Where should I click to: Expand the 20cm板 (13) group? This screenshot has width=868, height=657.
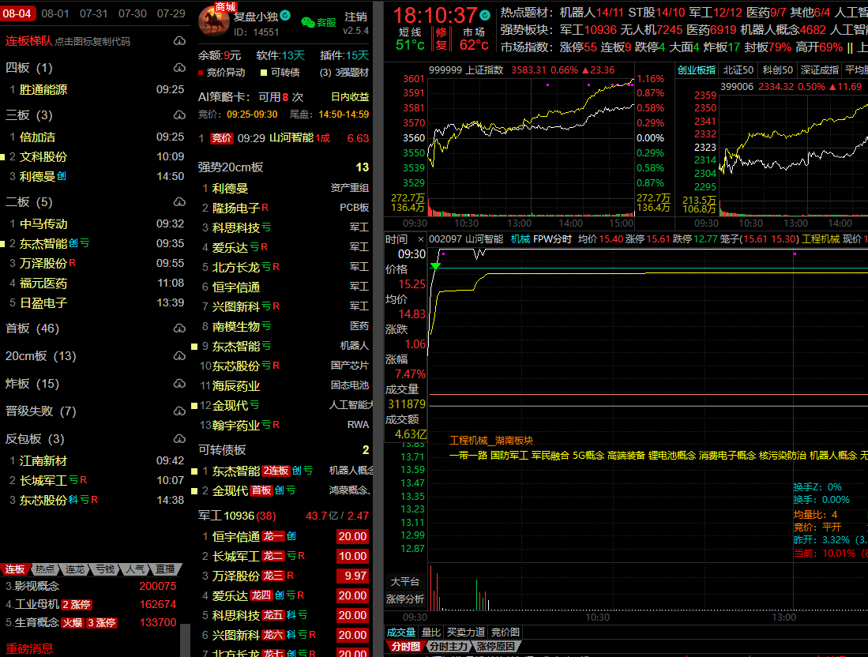tap(41, 356)
